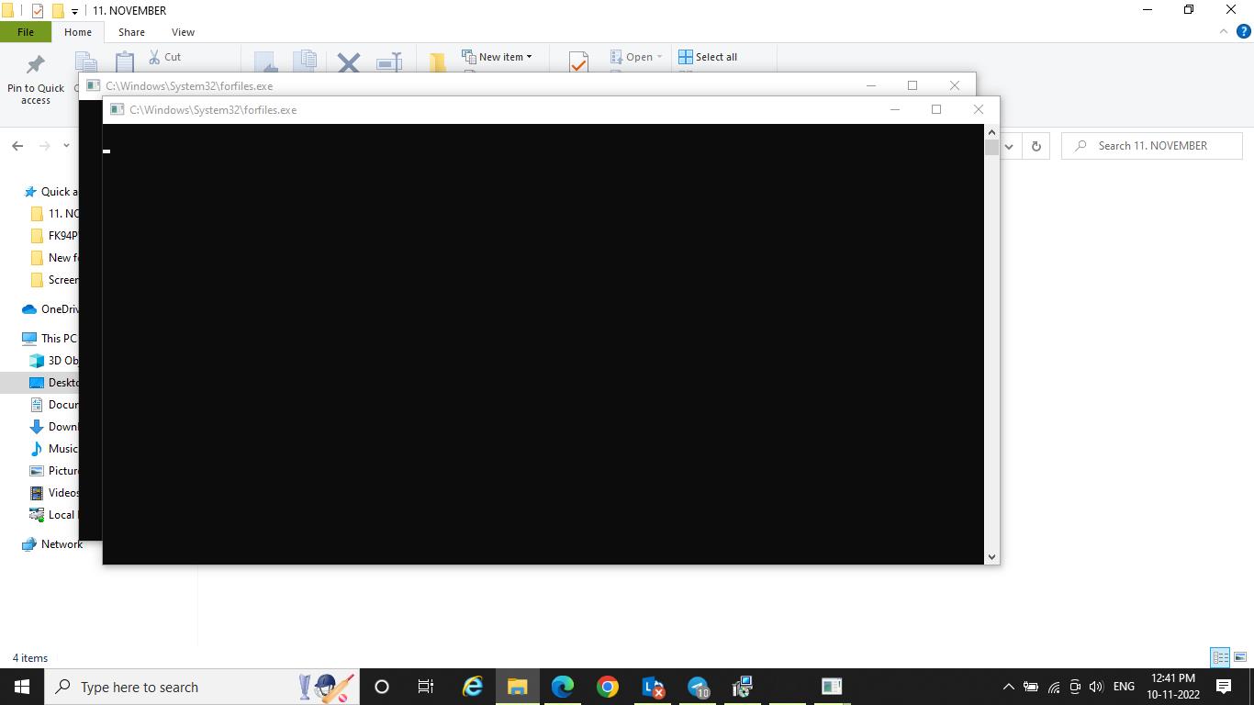Screen dimensions: 1254x705
Task: Open the Recent locations dropdown chevron
Action: 66,146
